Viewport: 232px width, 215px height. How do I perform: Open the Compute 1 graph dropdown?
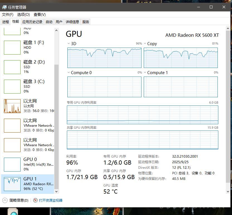145,73
